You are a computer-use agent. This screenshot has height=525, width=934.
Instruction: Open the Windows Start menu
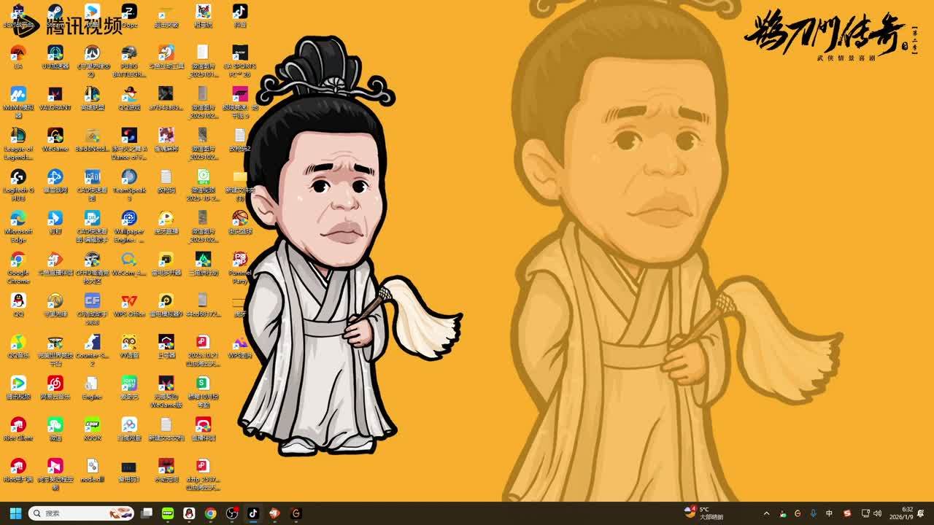coord(15,513)
